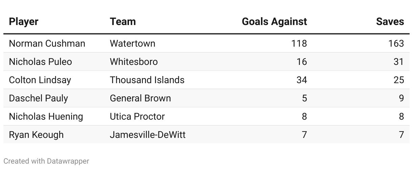Sort by Goals Against column header
The width and height of the screenshot is (413, 169).
pyautogui.click(x=275, y=22)
